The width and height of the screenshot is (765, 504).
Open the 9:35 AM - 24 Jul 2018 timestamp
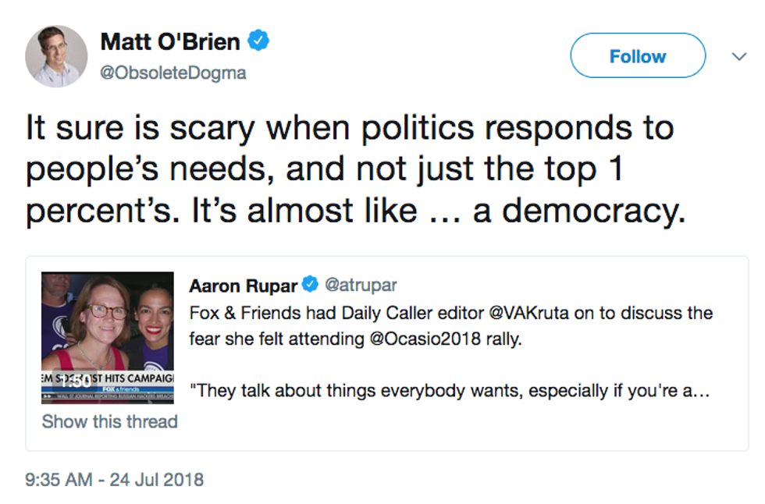click(x=115, y=479)
